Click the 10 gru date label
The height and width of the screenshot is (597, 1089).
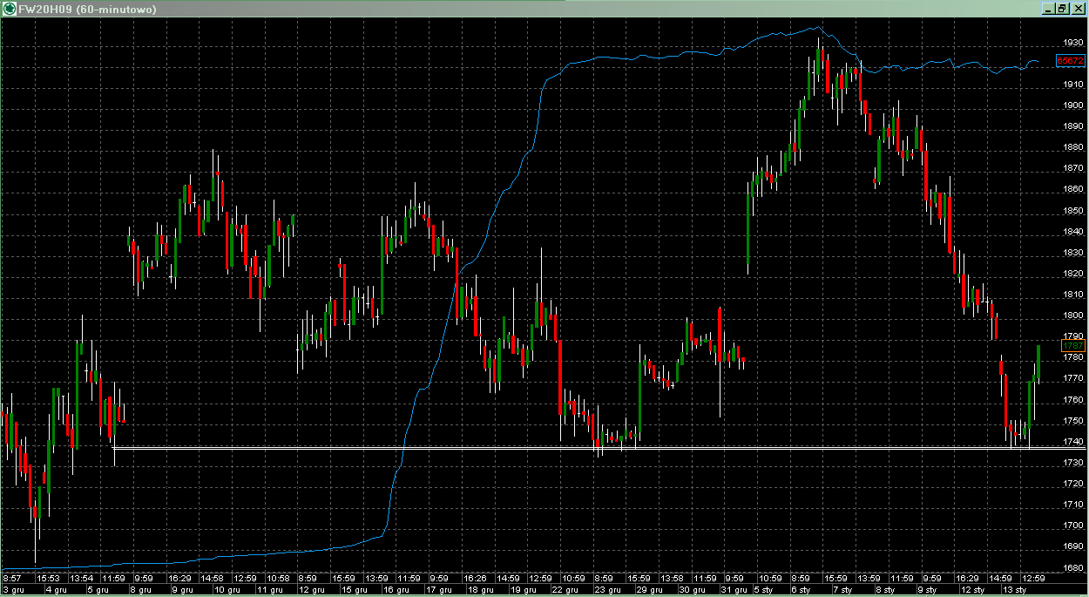[x=226, y=590]
